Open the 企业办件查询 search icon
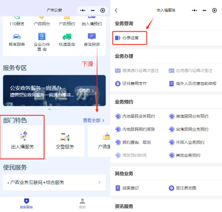Image resolution: width=222 pixels, height=212 pixels. click(42, 36)
